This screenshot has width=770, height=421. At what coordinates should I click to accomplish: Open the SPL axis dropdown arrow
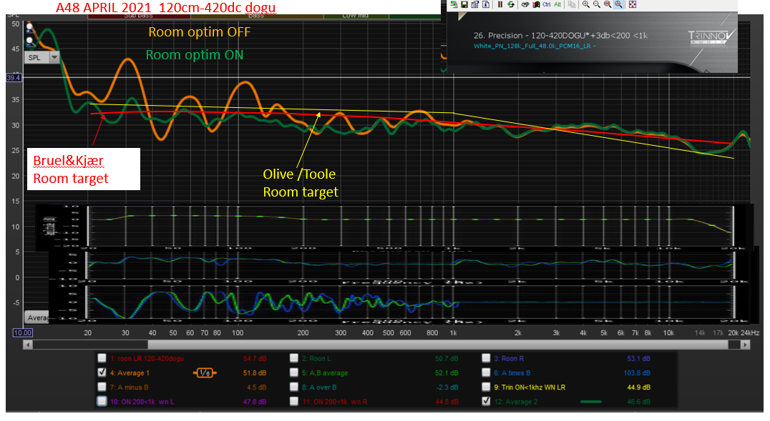click(x=54, y=57)
